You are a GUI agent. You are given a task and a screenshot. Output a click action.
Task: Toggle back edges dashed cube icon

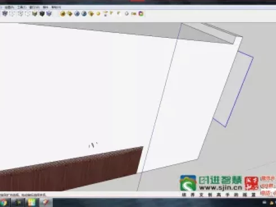(12, 14)
